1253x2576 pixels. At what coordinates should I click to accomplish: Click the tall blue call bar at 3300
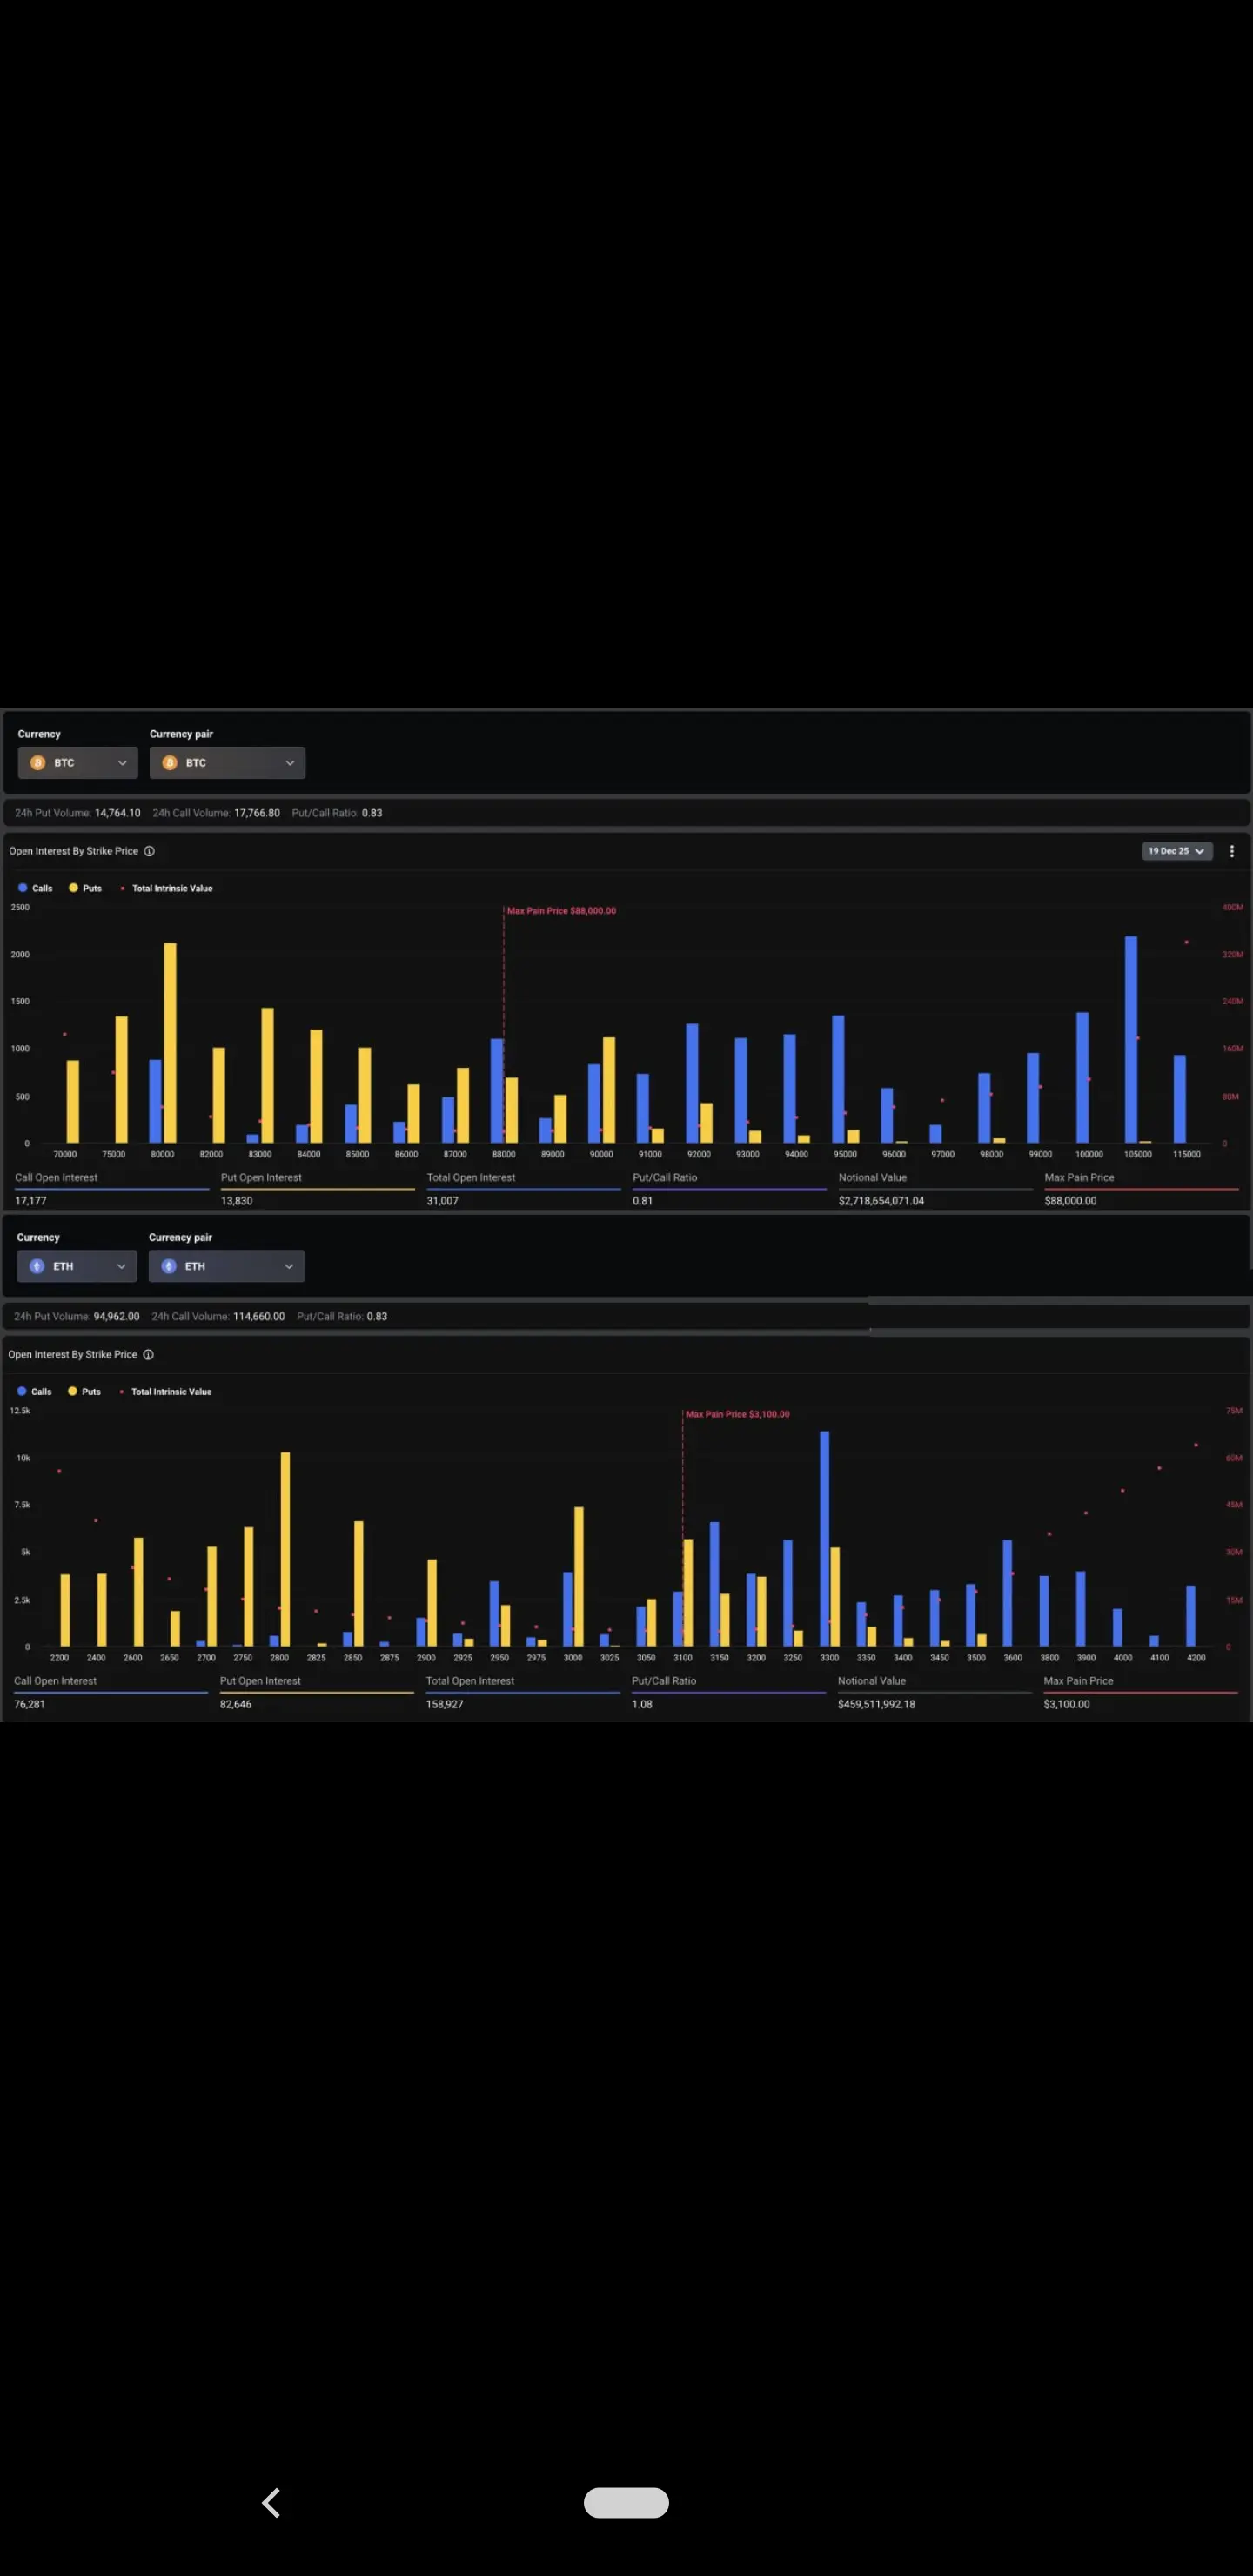824,1539
